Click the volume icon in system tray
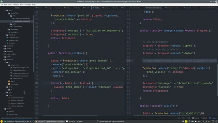This screenshot has width=218, height=123. tap(196, 122)
